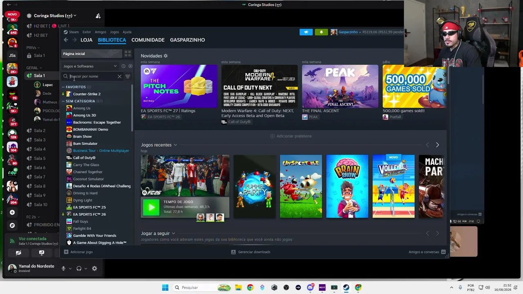Expand Jogos recentes shelf options
The height and width of the screenshot is (294, 523).
[175, 145]
